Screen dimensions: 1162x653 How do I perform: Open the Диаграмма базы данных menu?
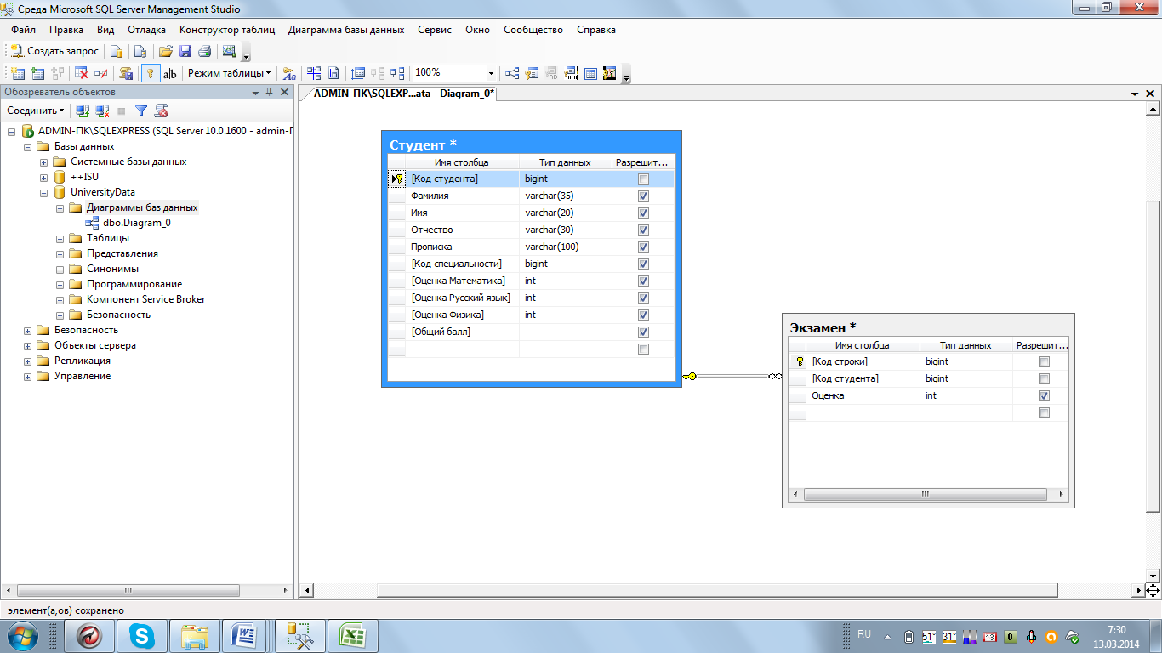click(x=346, y=30)
